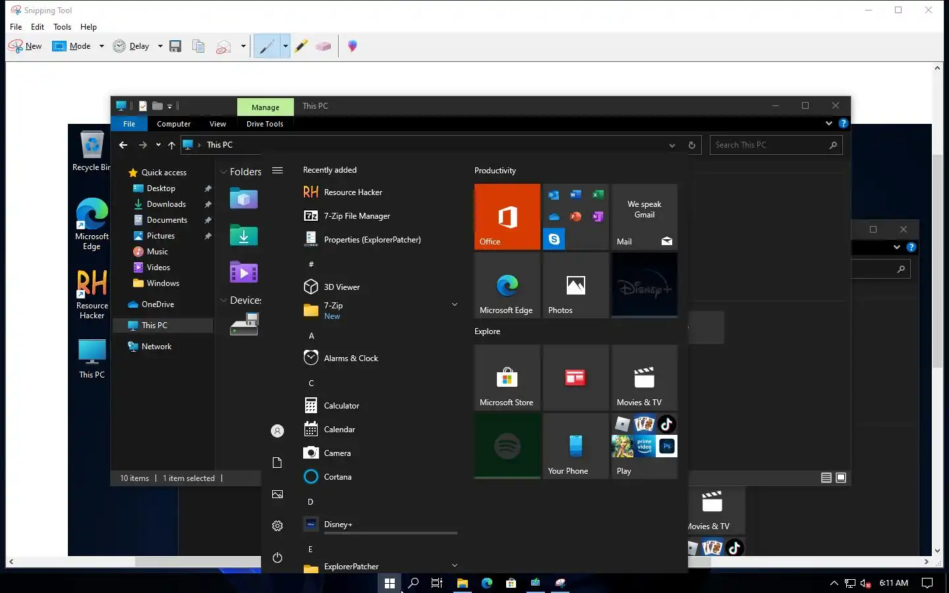Open the Mode dropdown arrow
Image resolution: width=949 pixels, height=593 pixels.
101,46
